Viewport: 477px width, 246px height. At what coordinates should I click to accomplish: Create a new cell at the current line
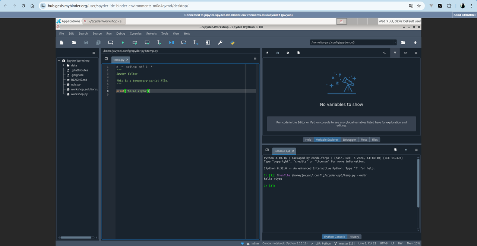(x=111, y=42)
